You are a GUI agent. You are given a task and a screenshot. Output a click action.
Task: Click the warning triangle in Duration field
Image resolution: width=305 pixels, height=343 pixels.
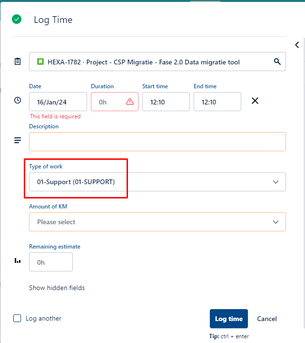click(130, 102)
